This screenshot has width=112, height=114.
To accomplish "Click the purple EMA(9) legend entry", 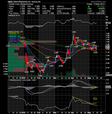I will pos(14,40).
